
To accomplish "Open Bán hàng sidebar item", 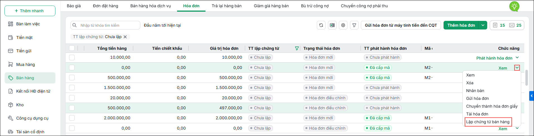I will 30,78.
